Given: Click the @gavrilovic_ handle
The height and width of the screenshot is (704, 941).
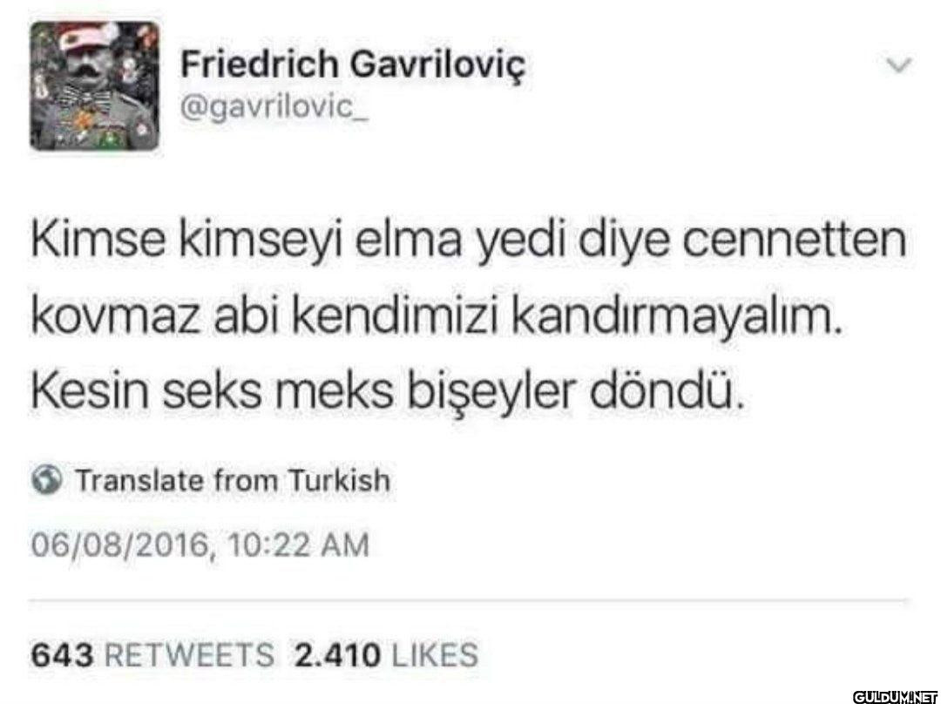Looking at the screenshot, I should (x=274, y=109).
